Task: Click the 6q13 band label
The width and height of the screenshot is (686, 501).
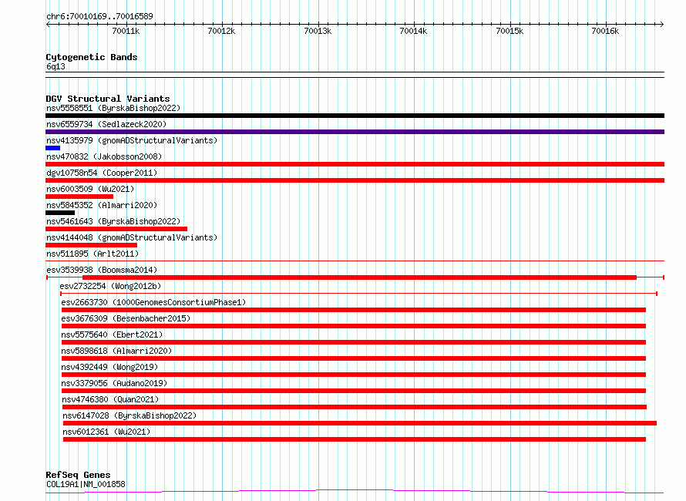Action: pyautogui.click(x=55, y=66)
